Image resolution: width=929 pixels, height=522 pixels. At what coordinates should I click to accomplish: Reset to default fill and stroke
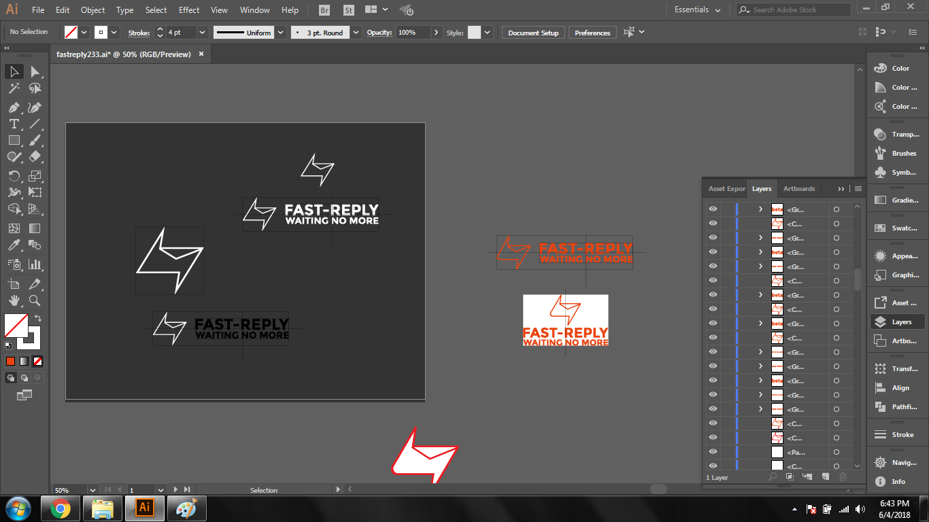[x=9, y=345]
